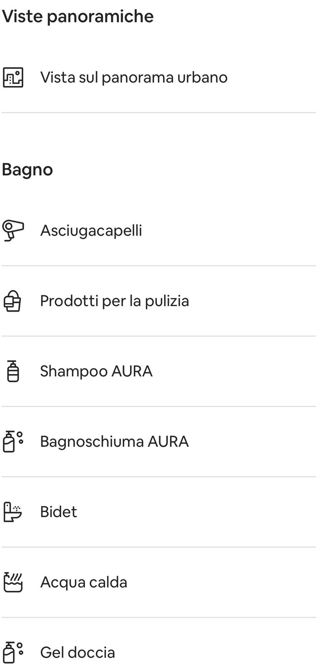
Task: Click the hair dryer icon
Action: point(13,231)
